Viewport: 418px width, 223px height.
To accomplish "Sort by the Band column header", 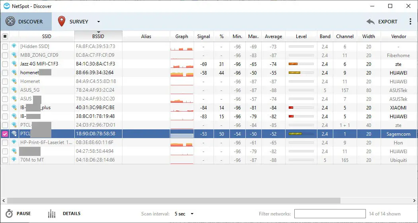I will pos(325,37).
